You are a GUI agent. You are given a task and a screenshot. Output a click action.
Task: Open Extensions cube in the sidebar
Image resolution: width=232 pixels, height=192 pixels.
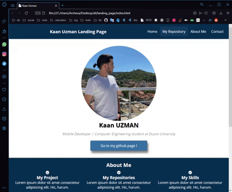tap(4, 119)
